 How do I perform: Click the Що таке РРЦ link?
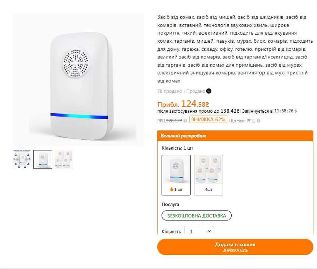242,120
